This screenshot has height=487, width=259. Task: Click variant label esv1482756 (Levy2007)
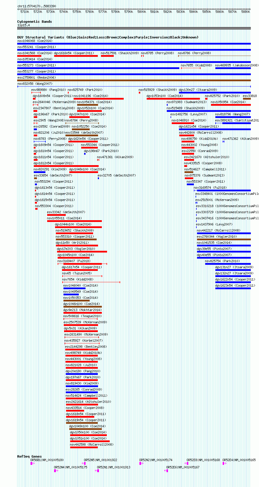click(189, 114)
